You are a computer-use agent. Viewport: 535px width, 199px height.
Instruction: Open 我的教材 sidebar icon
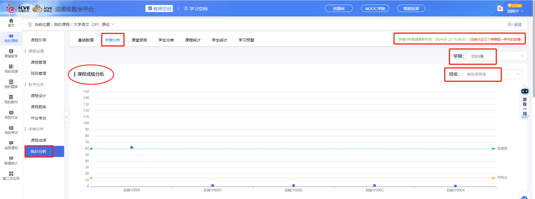[x=11, y=99]
